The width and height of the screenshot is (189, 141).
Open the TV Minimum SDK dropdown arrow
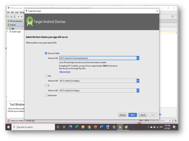pos(138,91)
